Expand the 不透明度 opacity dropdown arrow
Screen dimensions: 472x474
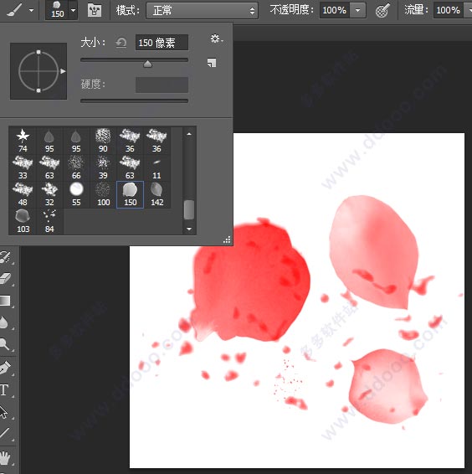[x=358, y=10]
